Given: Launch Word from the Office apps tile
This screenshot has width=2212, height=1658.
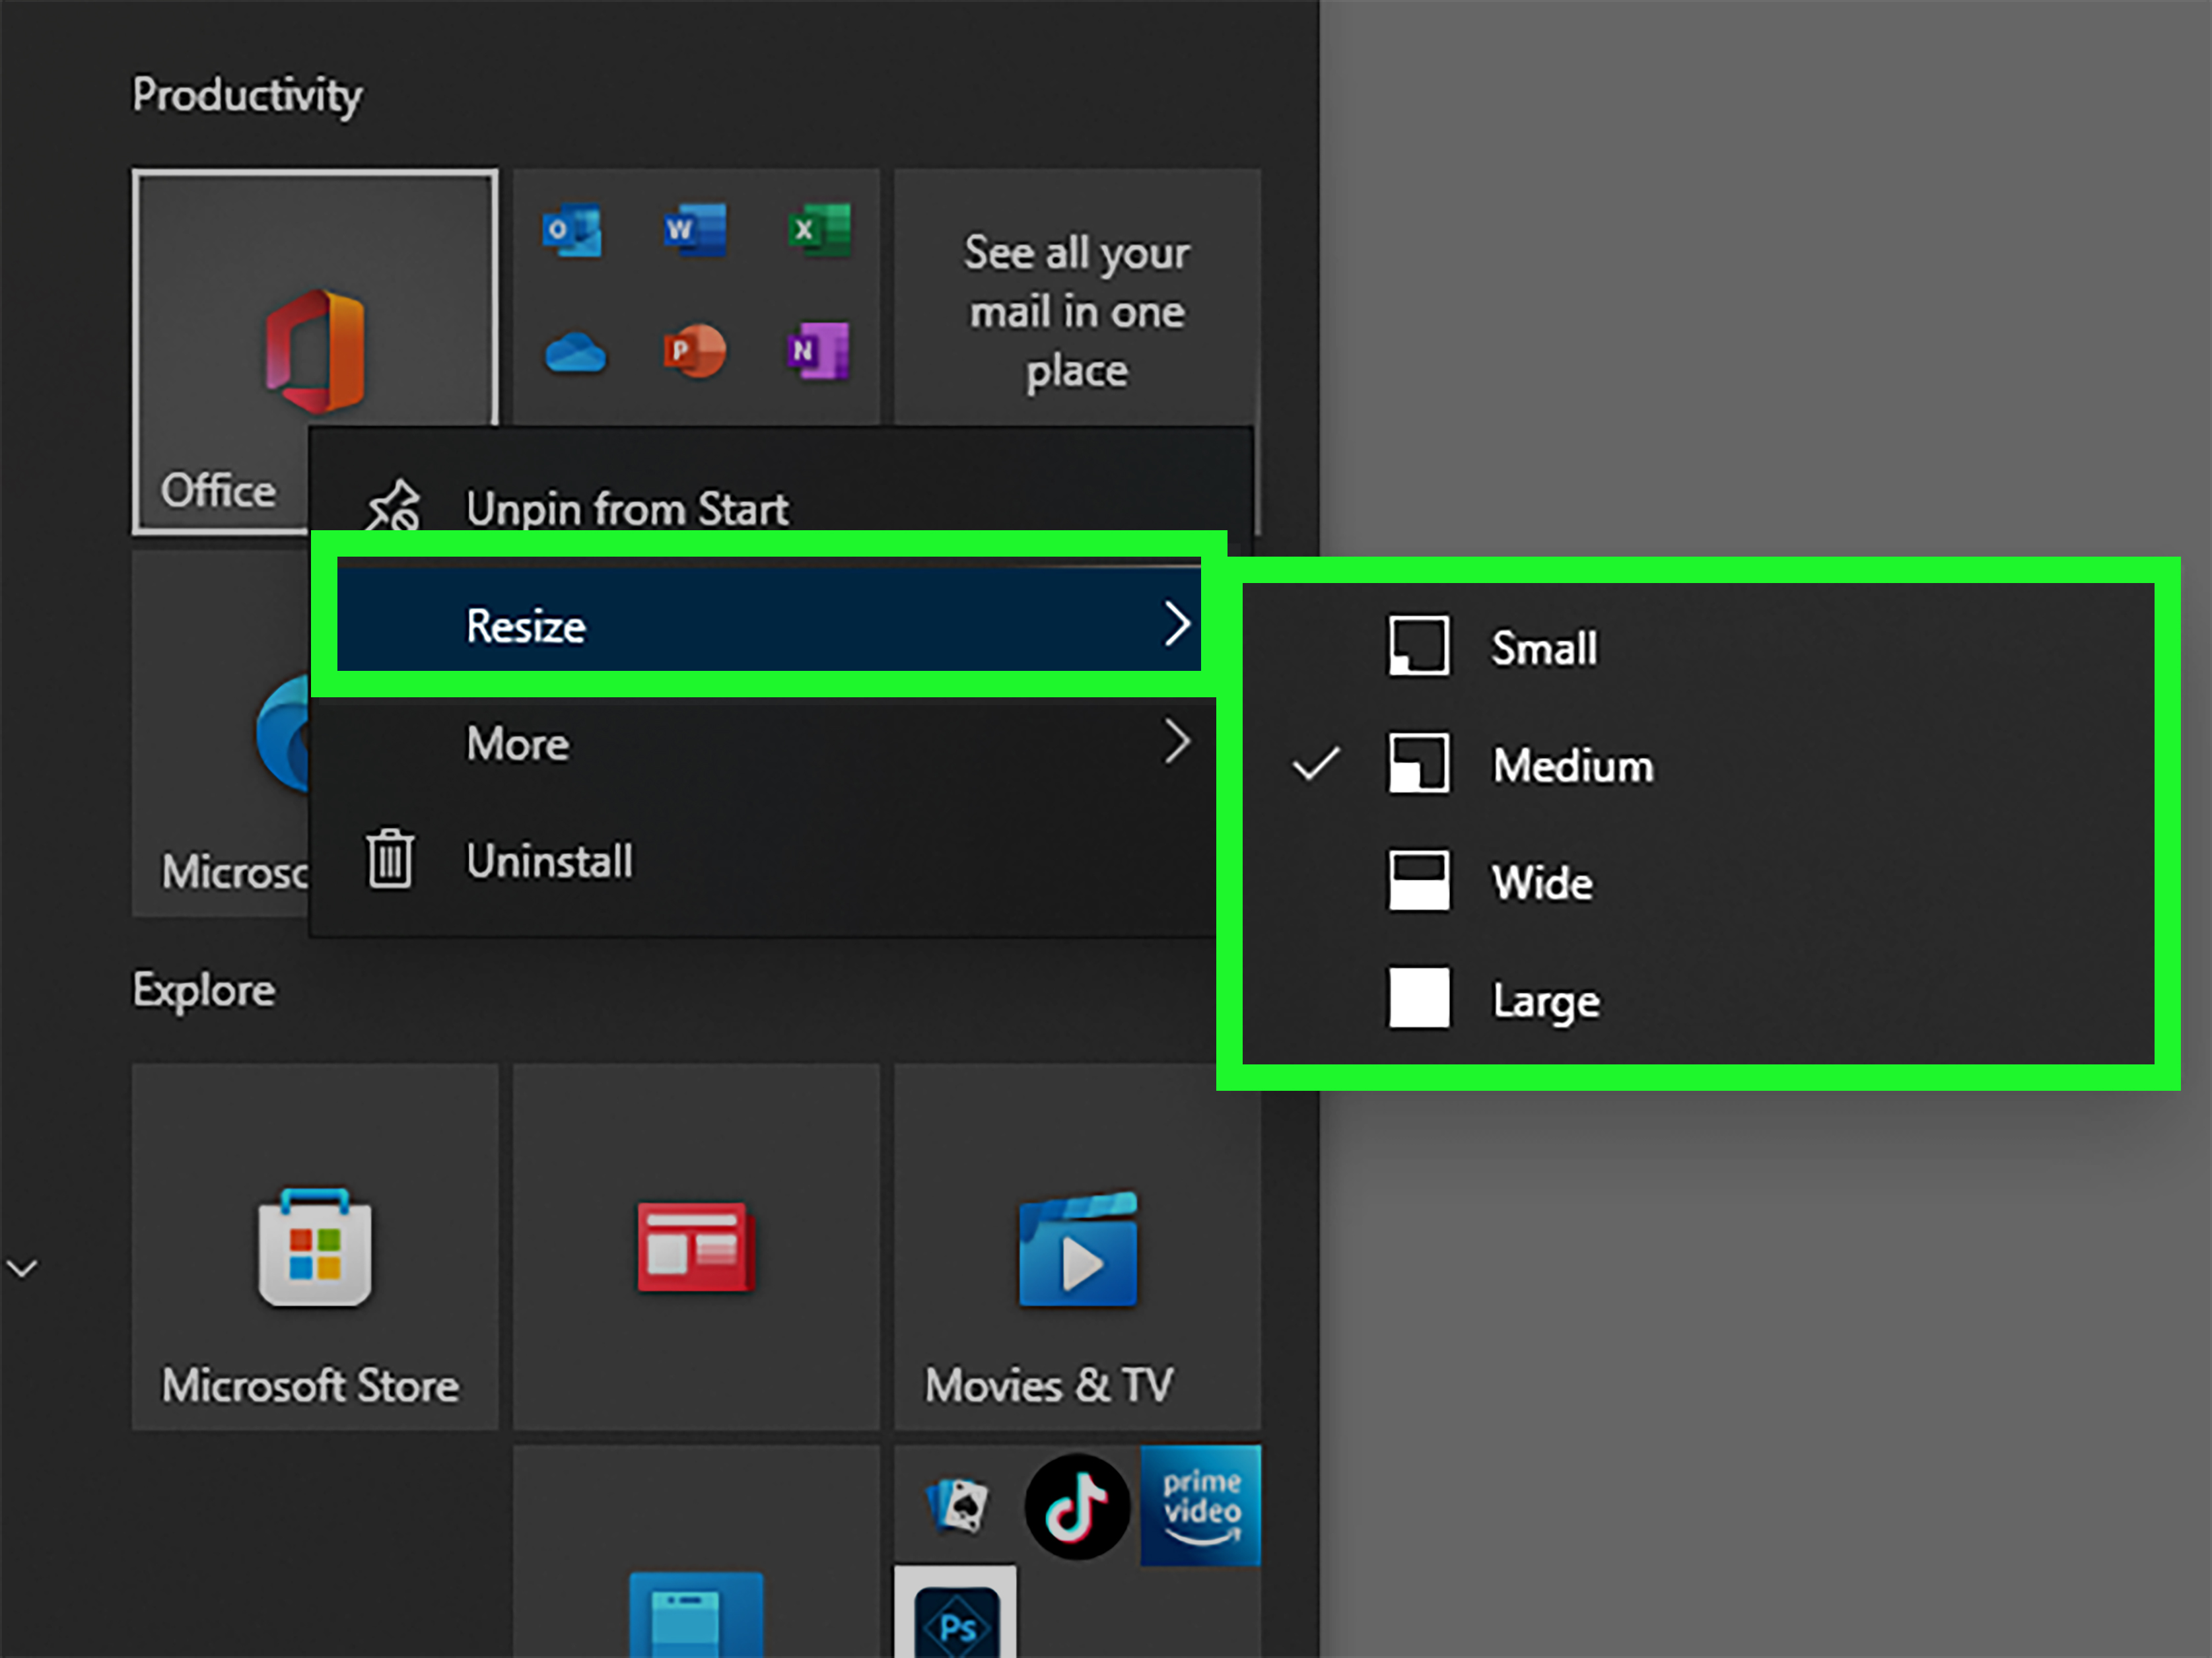Looking at the screenshot, I should (x=695, y=231).
